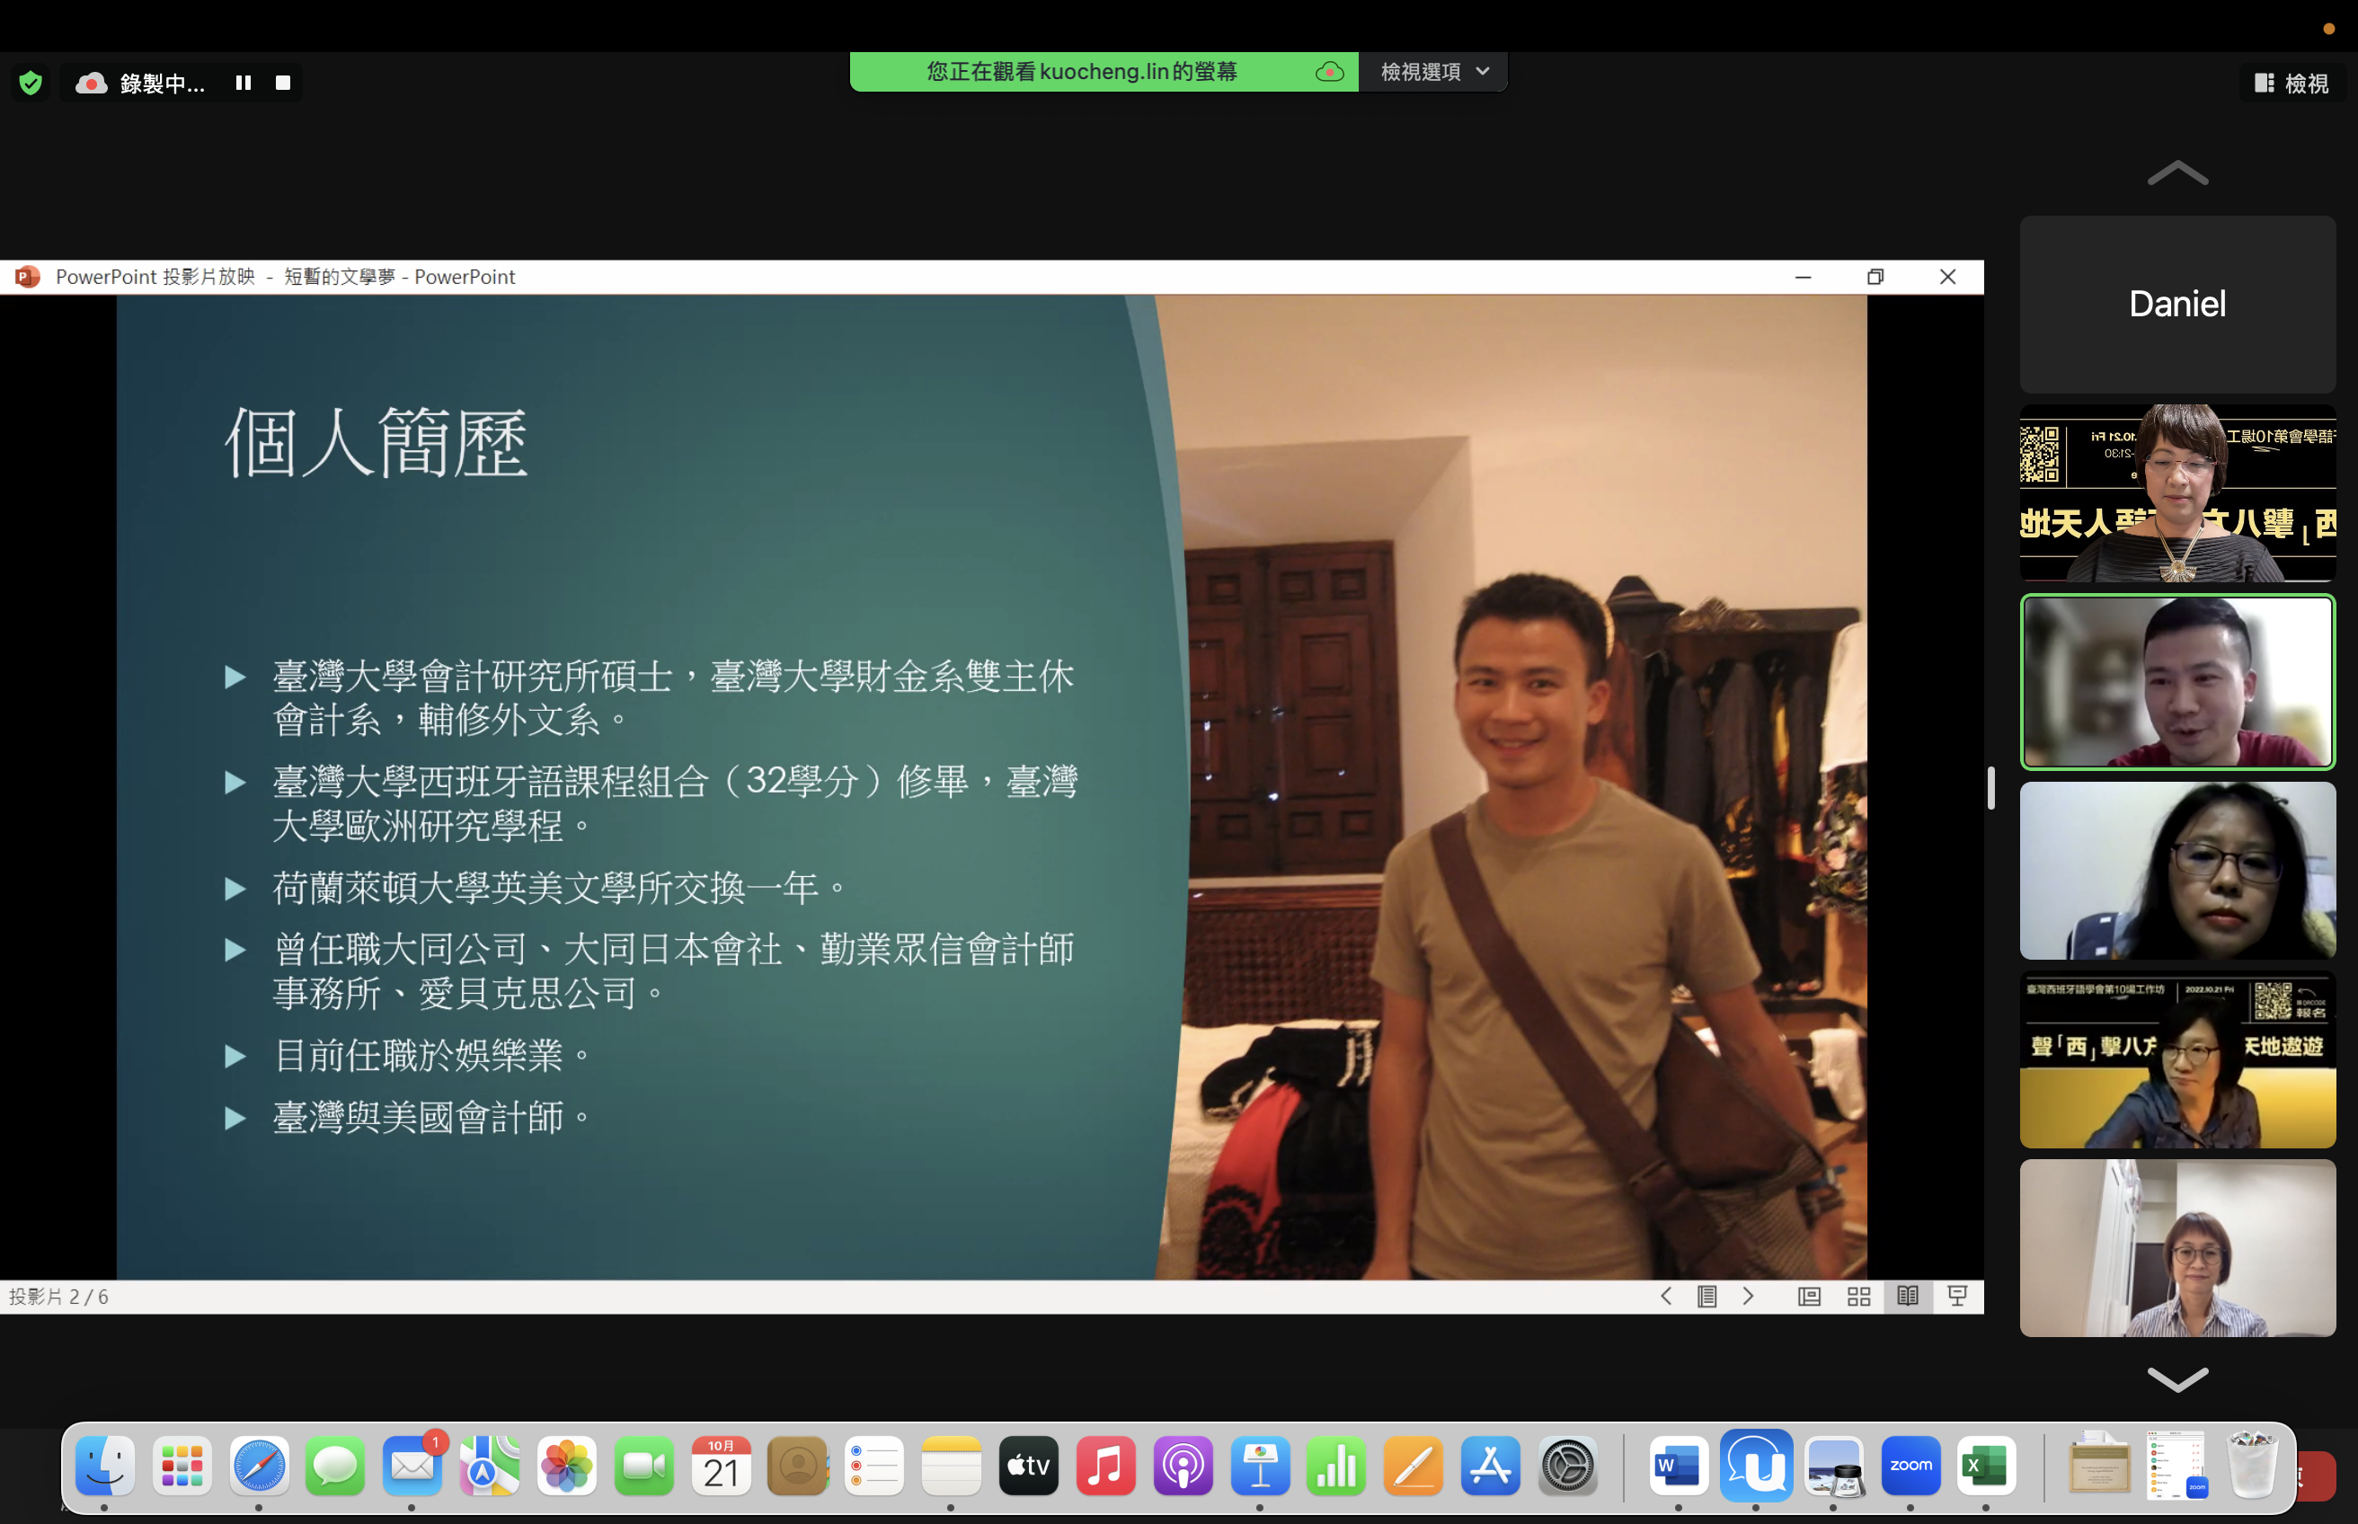Select the highlighted active speaker video tile
Screen dimensions: 2358x1524
click(2178, 682)
